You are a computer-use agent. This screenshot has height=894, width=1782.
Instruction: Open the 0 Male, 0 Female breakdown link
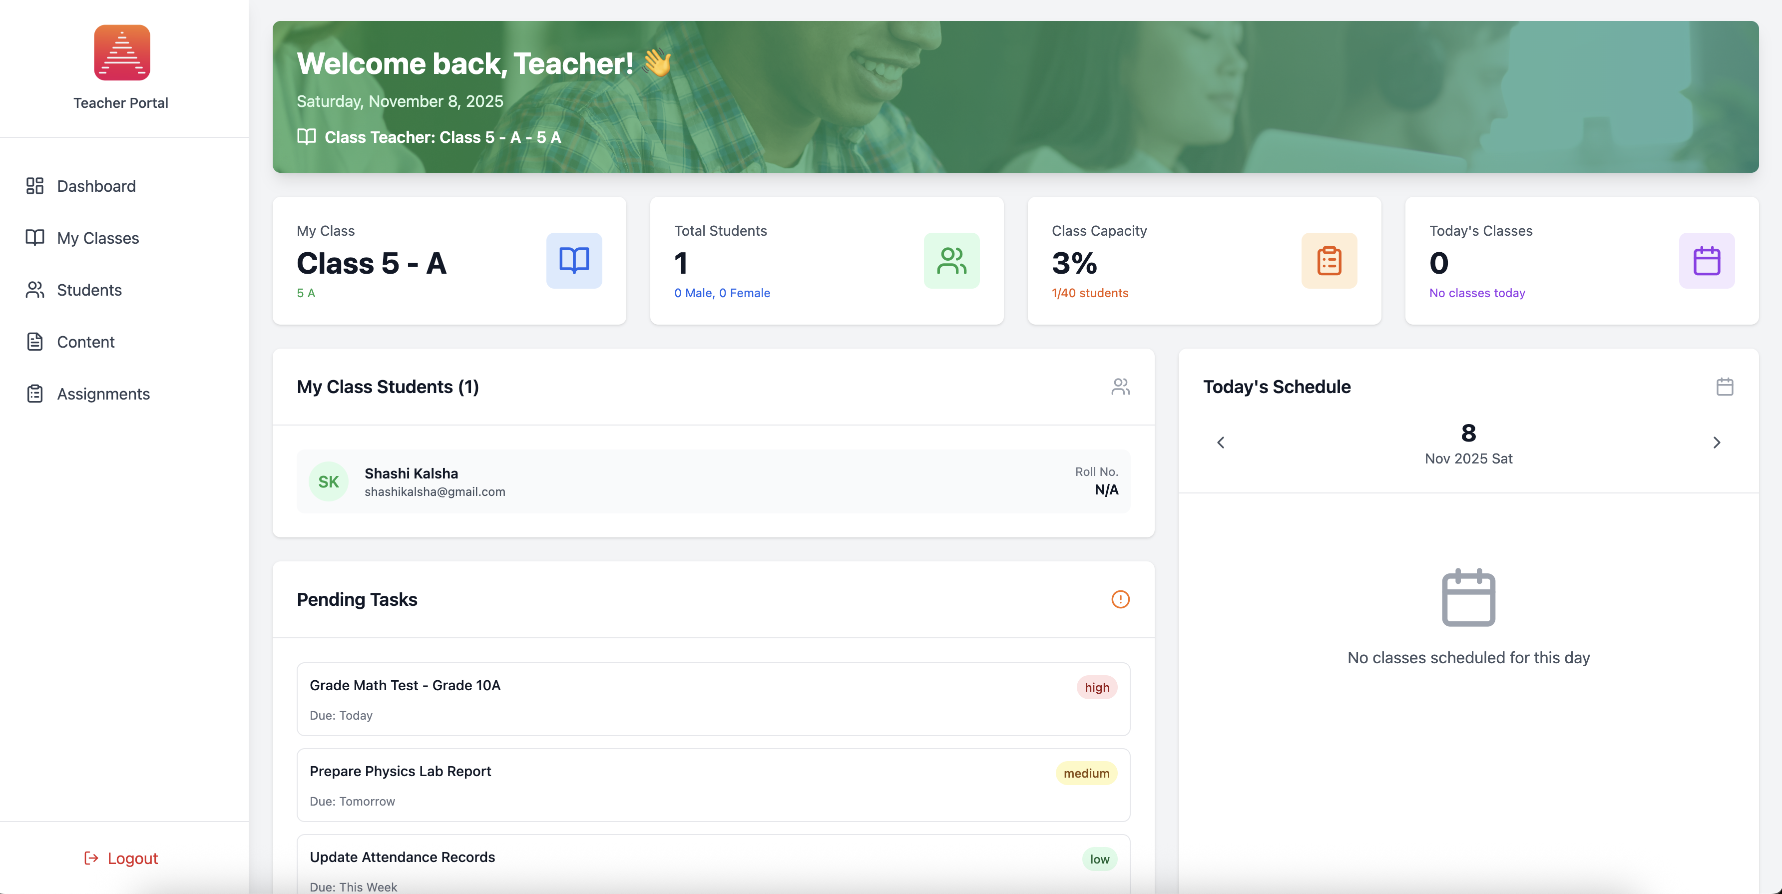pos(722,293)
